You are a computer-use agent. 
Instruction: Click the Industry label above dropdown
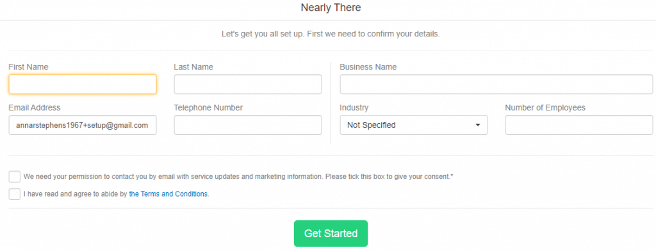tap(354, 107)
